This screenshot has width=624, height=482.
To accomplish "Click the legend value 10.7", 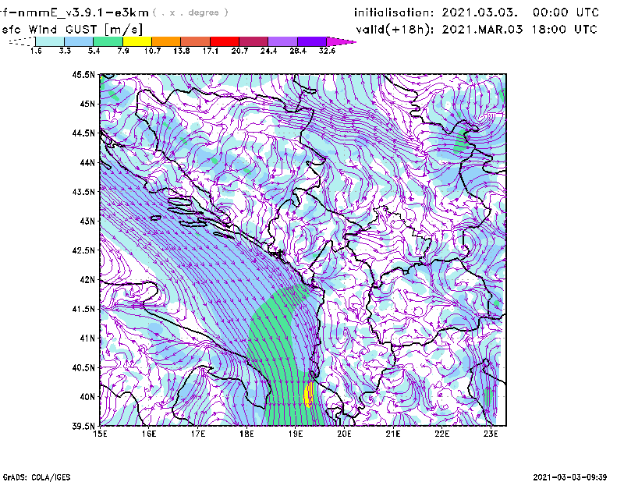I will click(152, 51).
